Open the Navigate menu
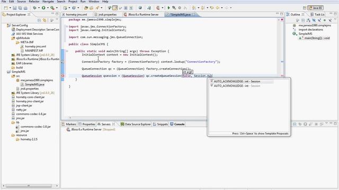 [x=48, y=2]
